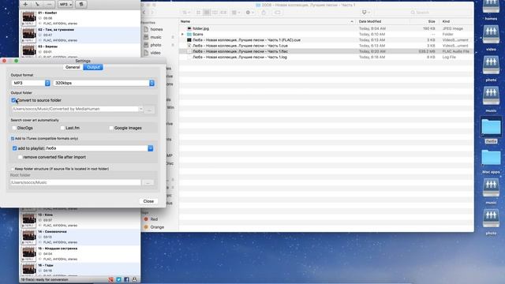Click the Finder Edit Tags icon
The height and width of the screenshot is (284, 505).
pos(277,13)
